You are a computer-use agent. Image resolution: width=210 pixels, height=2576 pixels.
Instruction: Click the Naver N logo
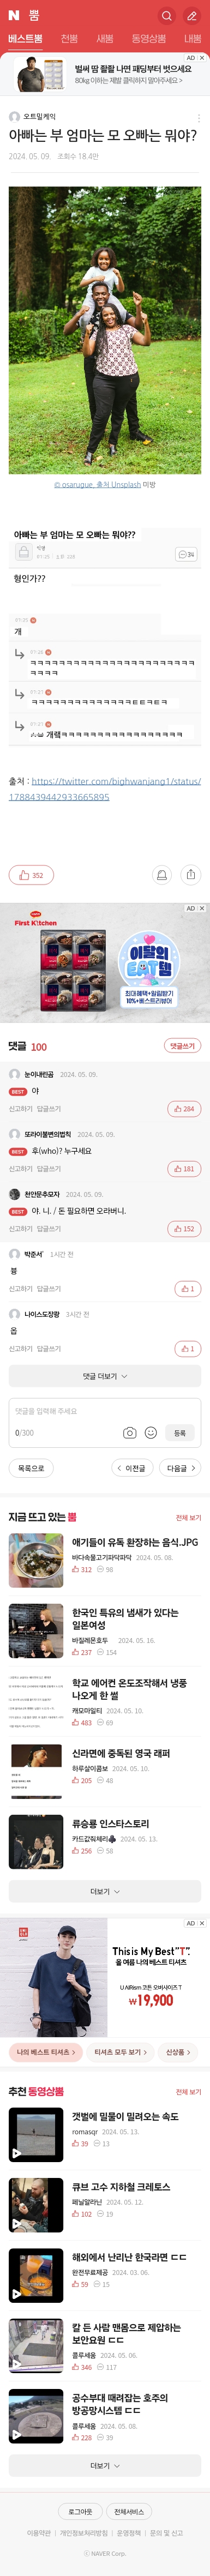14,16
